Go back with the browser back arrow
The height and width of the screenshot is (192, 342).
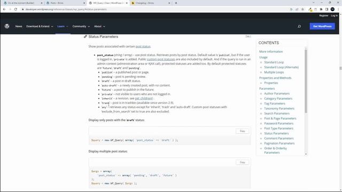coord(4,10)
